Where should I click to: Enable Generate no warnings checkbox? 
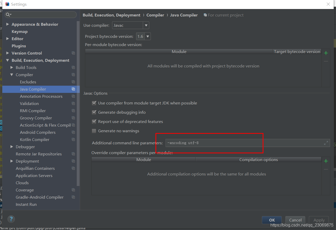click(94, 131)
